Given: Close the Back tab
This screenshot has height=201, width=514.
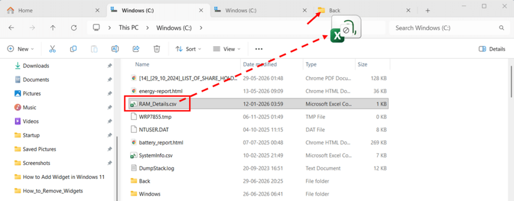Looking at the screenshot, I should coord(409,11).
